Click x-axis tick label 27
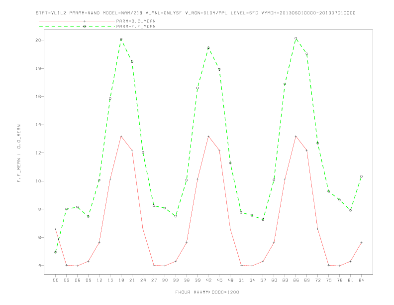394x305 pixels. (x=154, y=280)
